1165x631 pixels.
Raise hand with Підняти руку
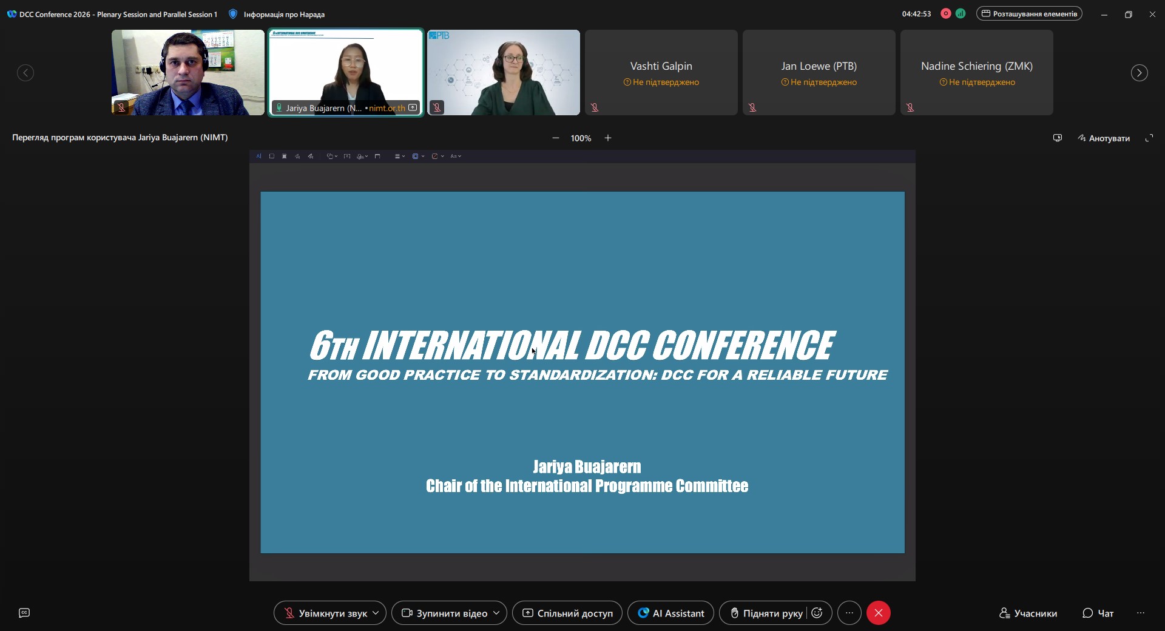click(x=765, y=613)
